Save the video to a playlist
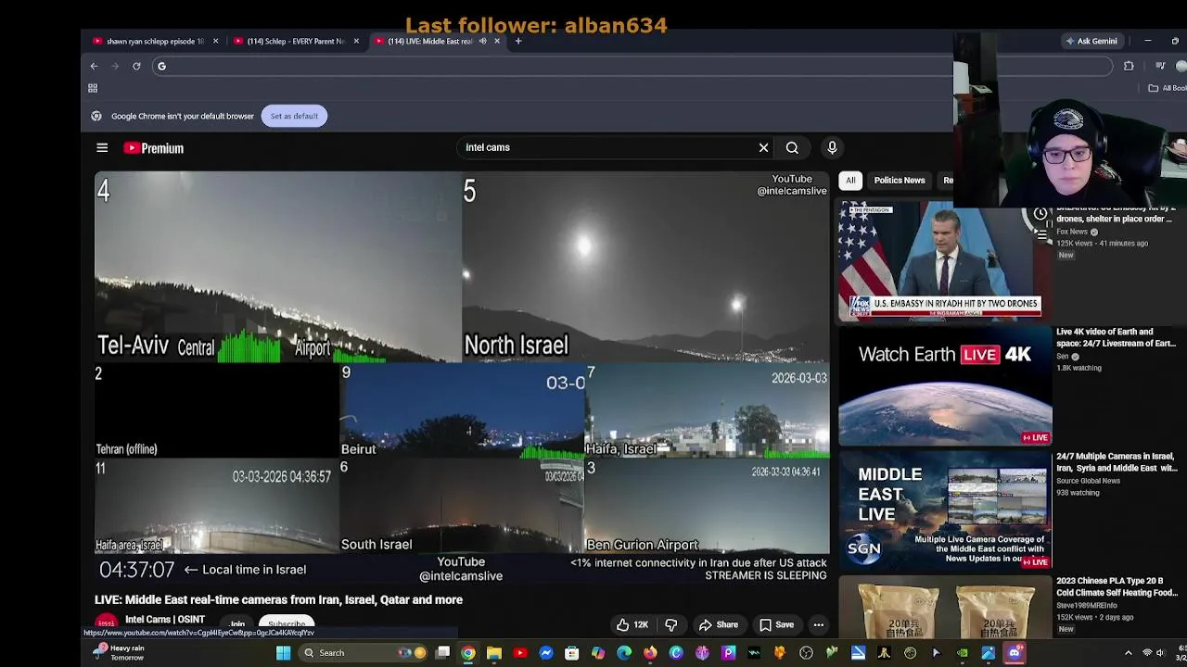This screenshot has width=1187, height=667. pyautogui.click(x=777, y=625)
